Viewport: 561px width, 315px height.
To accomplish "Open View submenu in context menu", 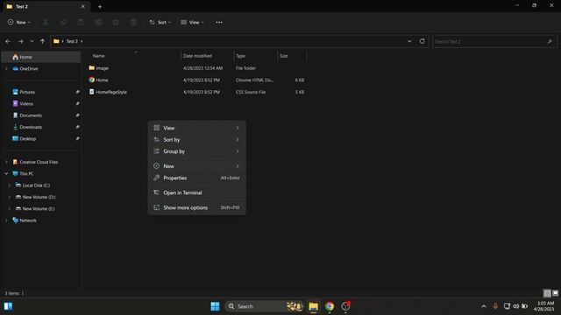I will coord(196,128).
